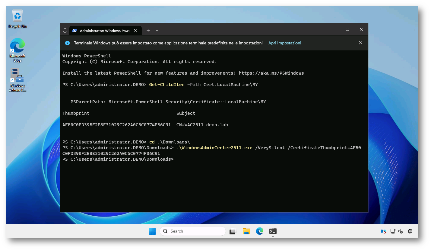Click the Terminal icon on the taskbar

273,231
